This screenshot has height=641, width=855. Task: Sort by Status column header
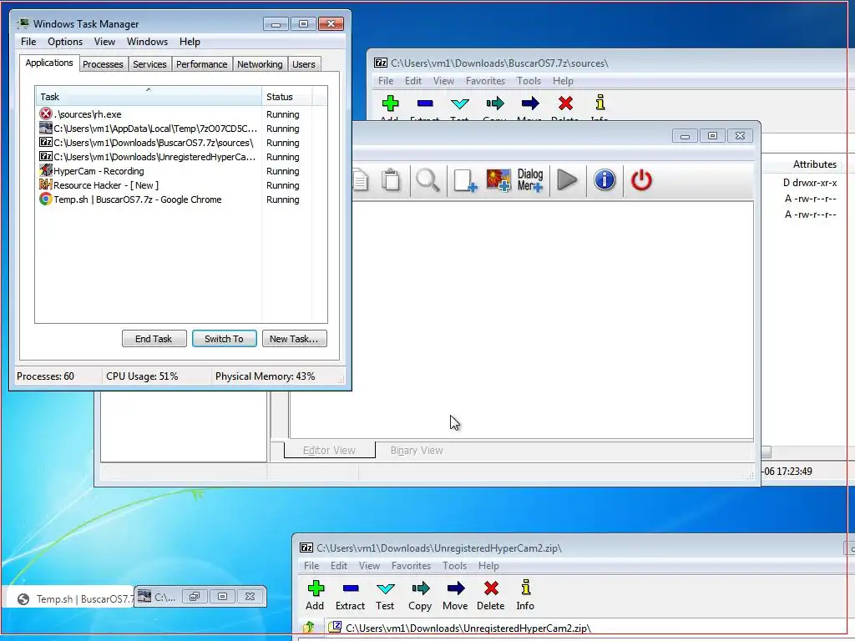point(287,97)
